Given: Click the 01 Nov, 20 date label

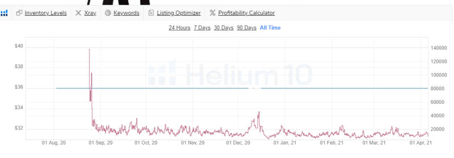Looking at the screenshot, I should [x=193, y=143].
